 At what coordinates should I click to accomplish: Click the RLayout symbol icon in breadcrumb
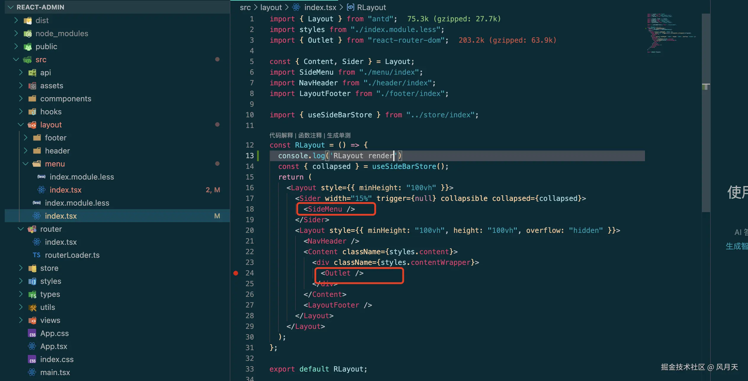tap(350, 7)
